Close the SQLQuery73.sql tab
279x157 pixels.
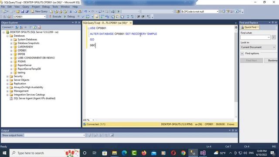tap(131, 23)
